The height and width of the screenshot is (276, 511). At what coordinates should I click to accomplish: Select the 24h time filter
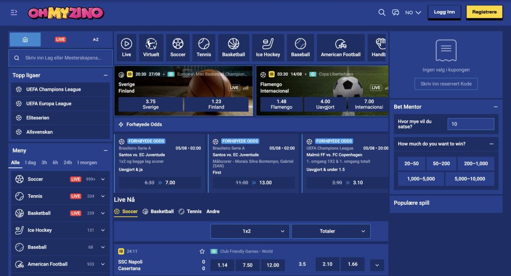click(68, 162)
